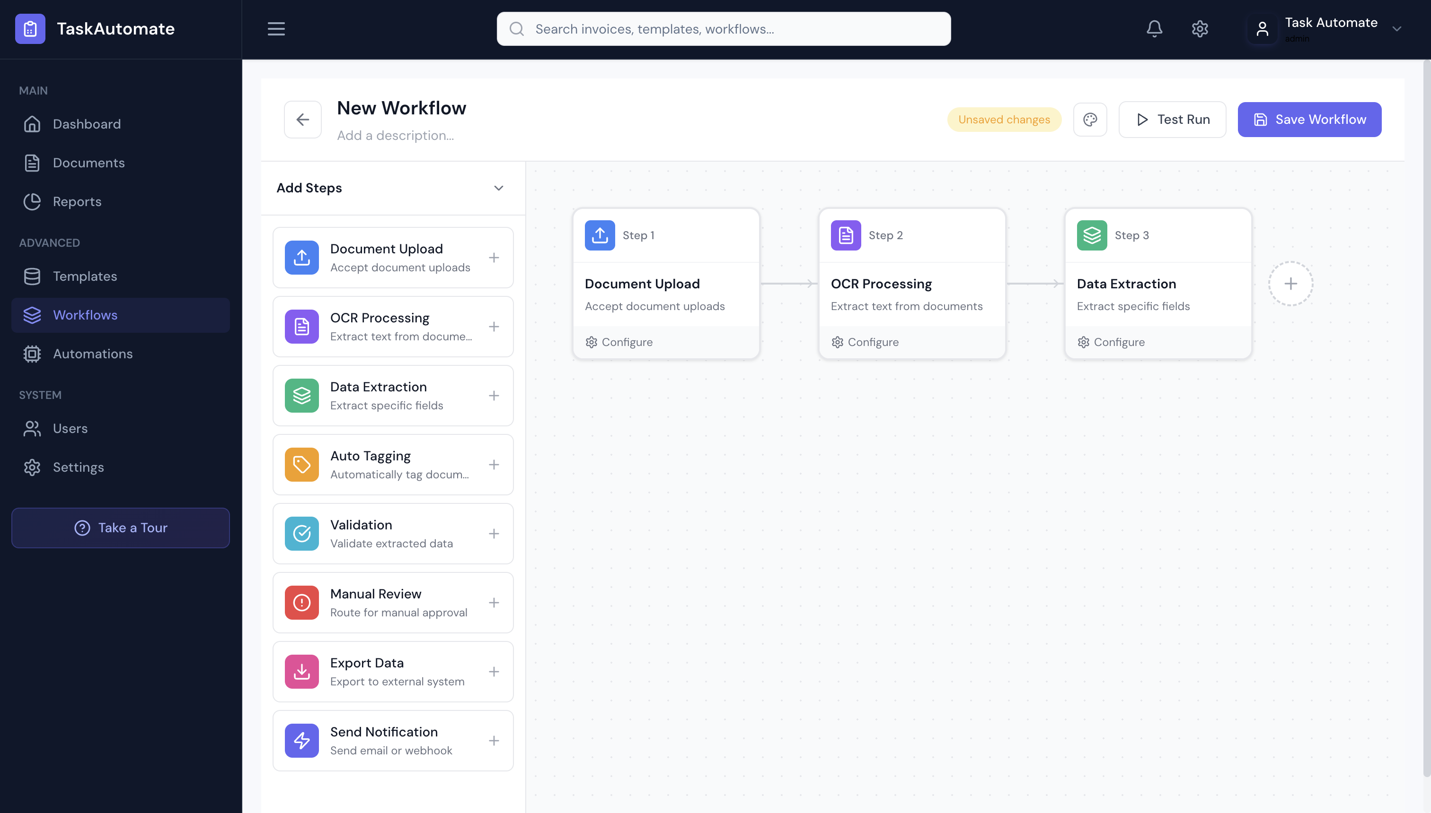Open the theme palette picker
1431x813 pixels.
coord(1090,119)
